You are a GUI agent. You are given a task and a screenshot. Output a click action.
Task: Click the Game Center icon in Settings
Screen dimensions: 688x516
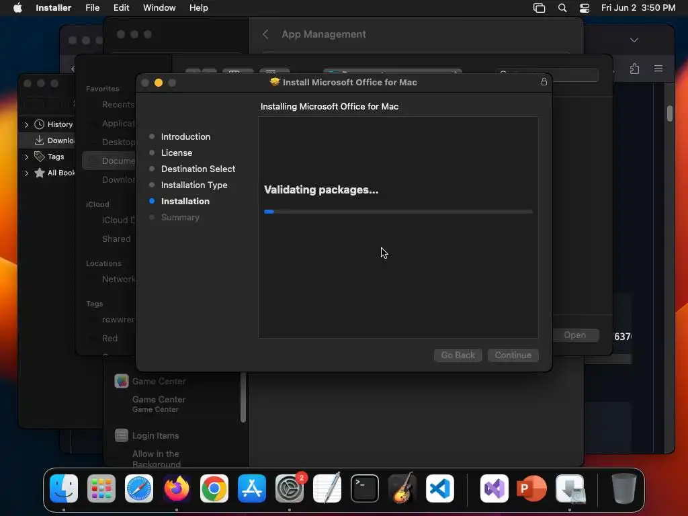point(122,381)
